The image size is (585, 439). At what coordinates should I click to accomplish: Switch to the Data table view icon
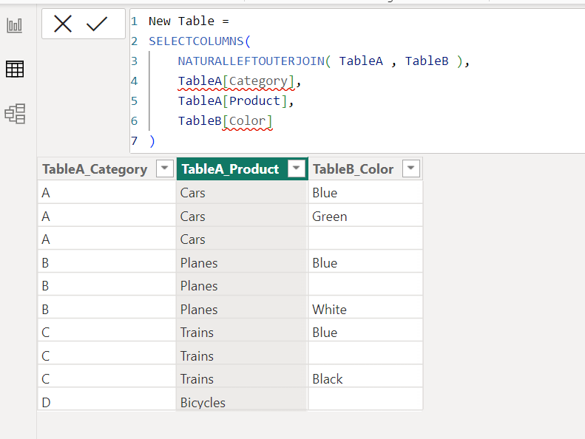15,69
